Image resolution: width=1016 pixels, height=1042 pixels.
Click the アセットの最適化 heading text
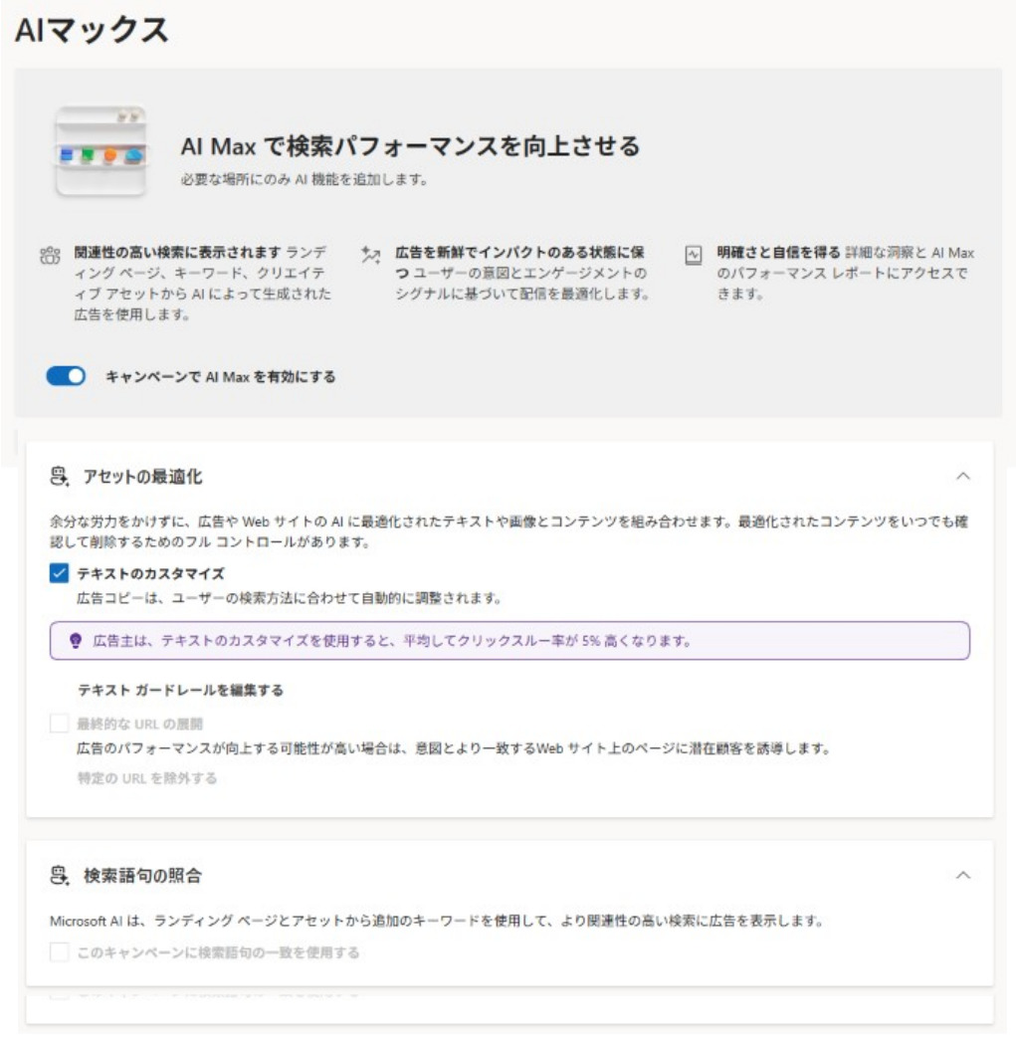pos(142,477)
